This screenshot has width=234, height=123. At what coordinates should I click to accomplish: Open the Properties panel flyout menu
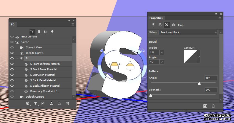220,18
